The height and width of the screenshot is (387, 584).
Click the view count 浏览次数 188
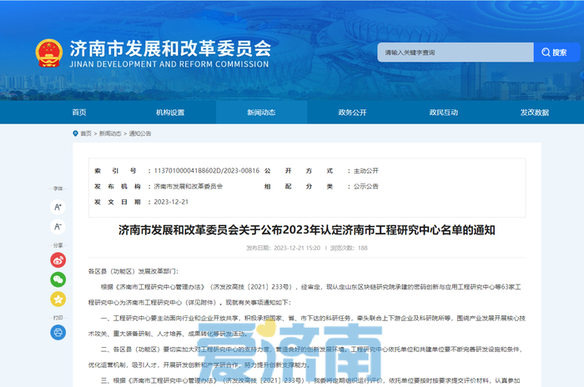[x=349, y=248]
